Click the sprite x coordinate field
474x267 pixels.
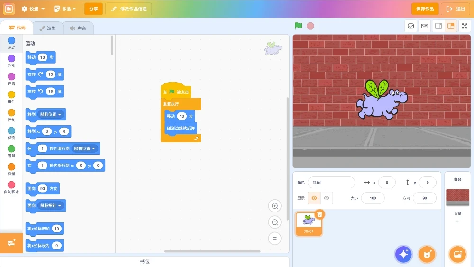387,182
